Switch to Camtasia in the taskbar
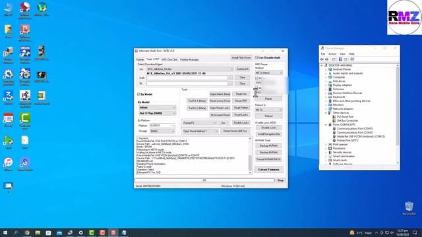This screenshot has width=422, height=237. pyautogui.click(x=92, y=232)
